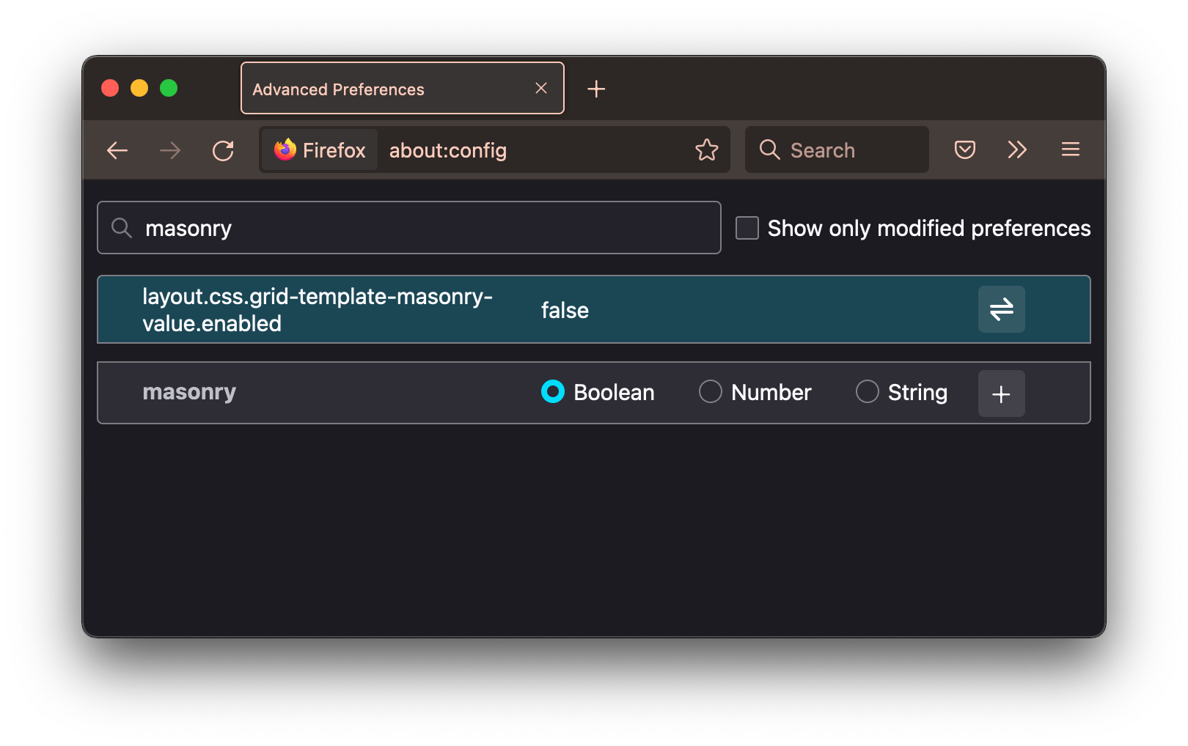This screenshot has width=1188, height=746.
Task: Select the Advanced Preferences tab
Action: [x=402, y=88]
